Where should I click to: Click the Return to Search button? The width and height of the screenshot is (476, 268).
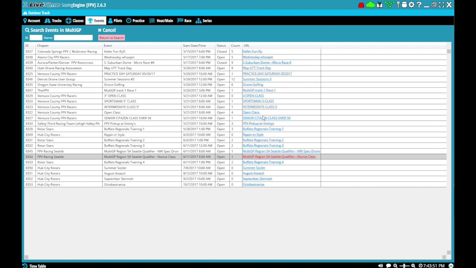pos(111,38)
